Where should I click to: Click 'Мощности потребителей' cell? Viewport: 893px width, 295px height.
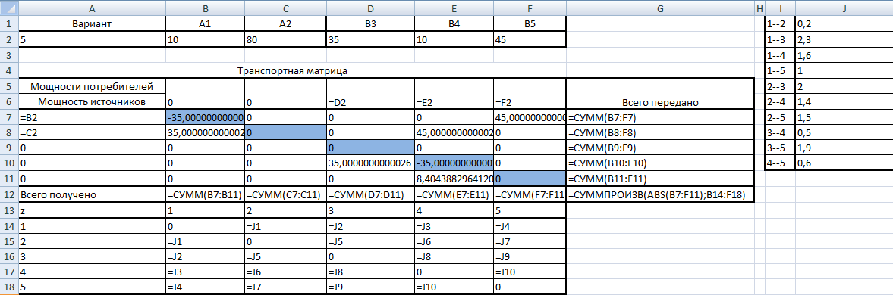tap(93, 86)
